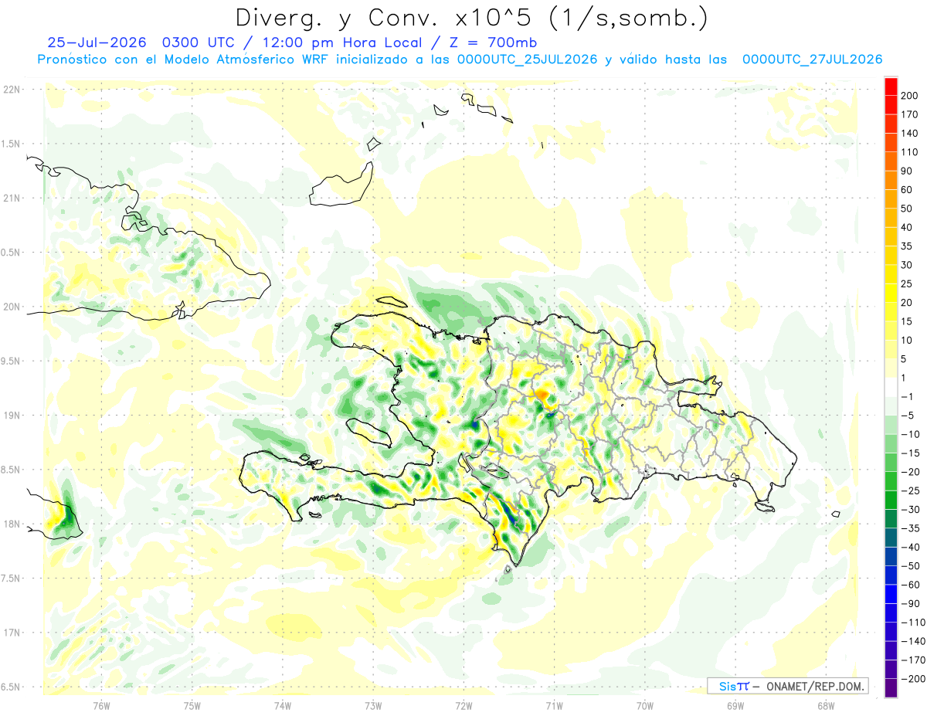Click the '9.5N' latitude label
Screen dimensions: 927x716
click(12, 361)
